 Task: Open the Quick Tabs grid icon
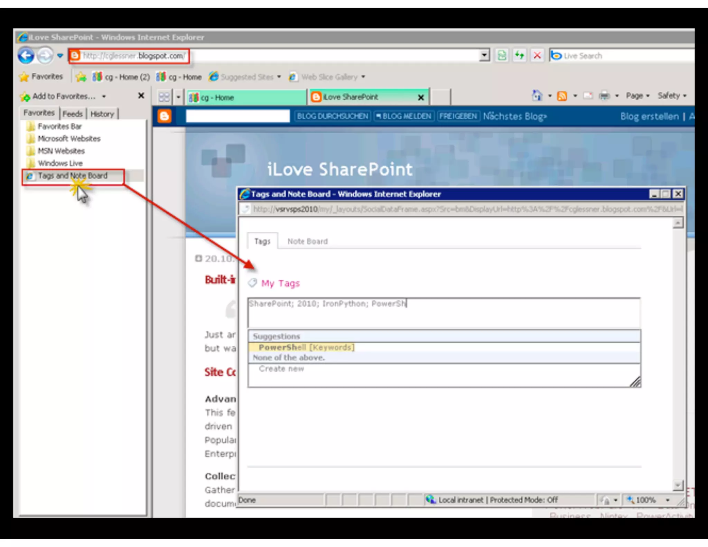[x=164, y=97]
